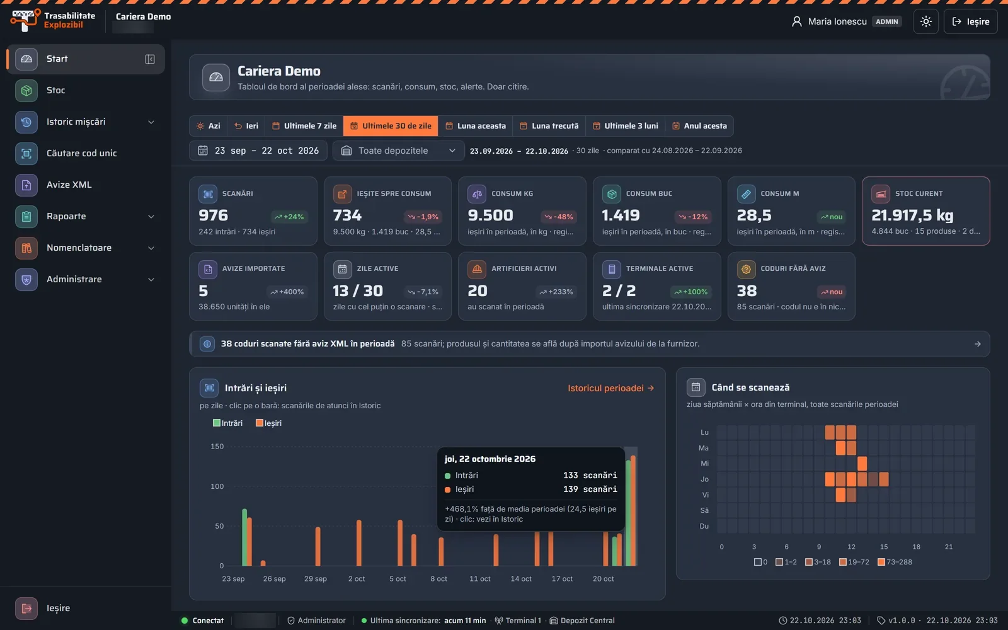Viewport: 1008px width, 630px height.
Task: Select the Anul acesta tab
Action: [x=699, y=126]
